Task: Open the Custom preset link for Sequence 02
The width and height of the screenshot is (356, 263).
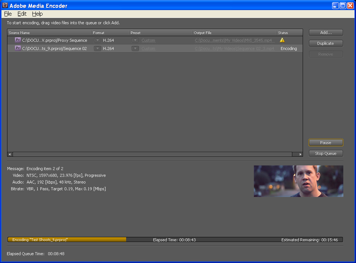Action: tap(148, 48)
